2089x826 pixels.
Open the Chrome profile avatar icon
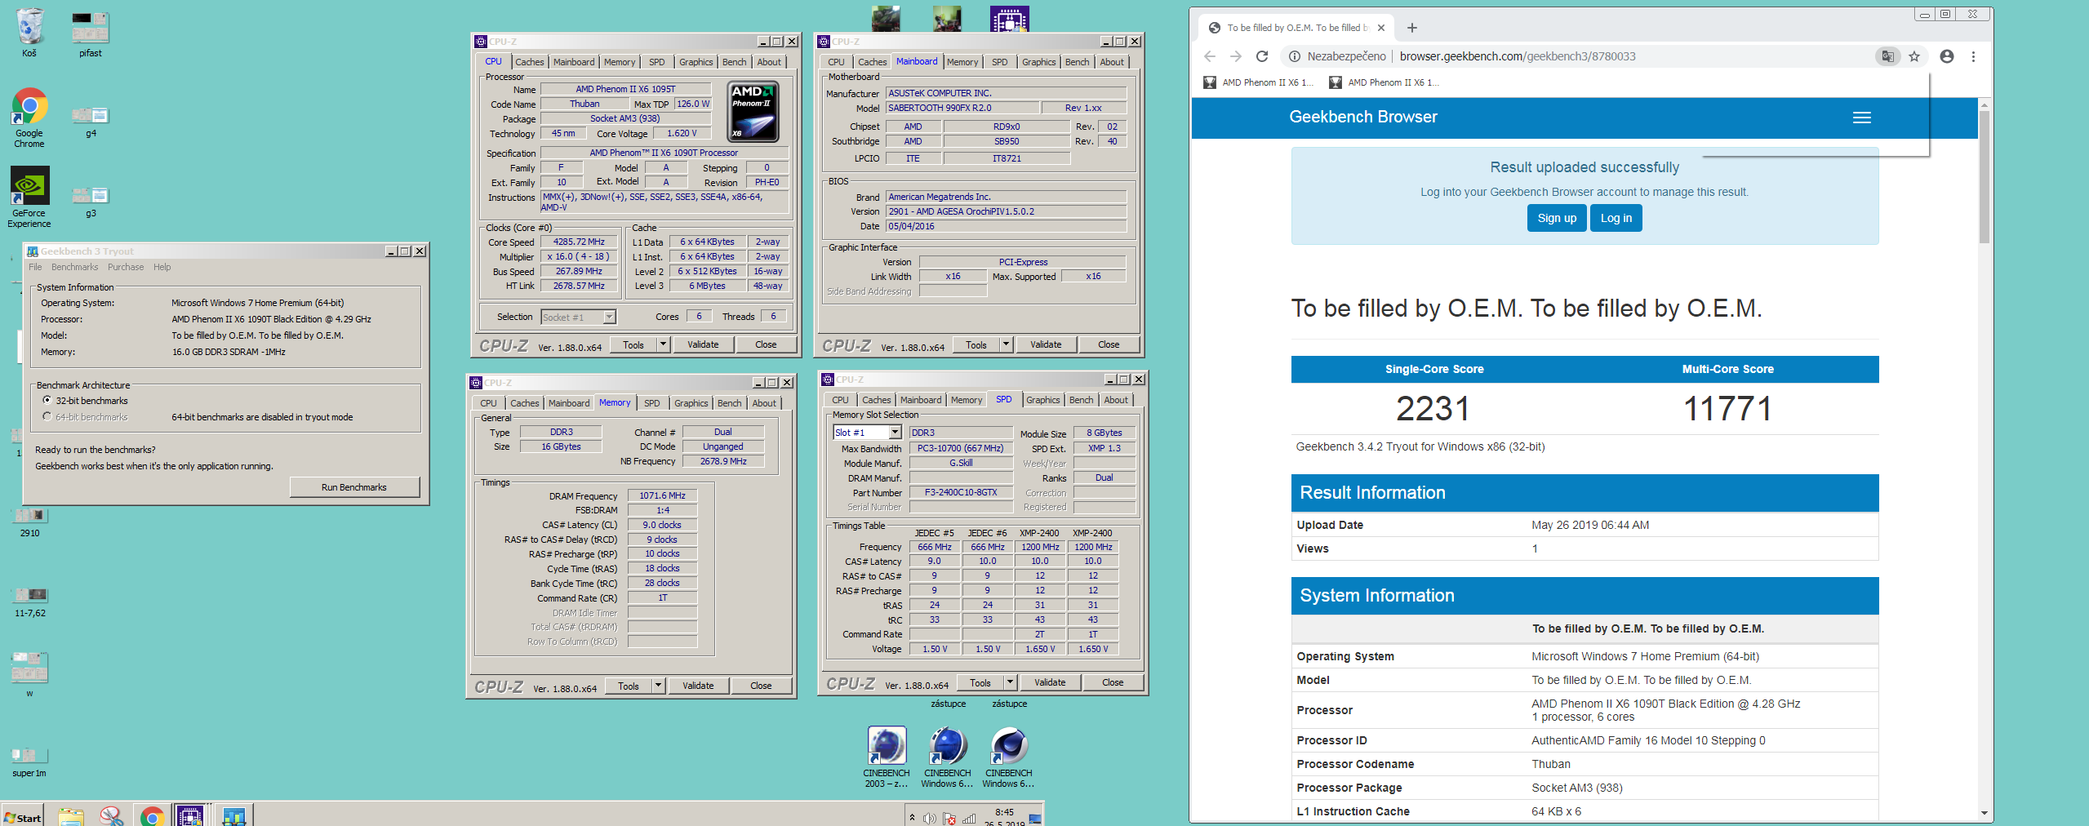[1947, 56]
